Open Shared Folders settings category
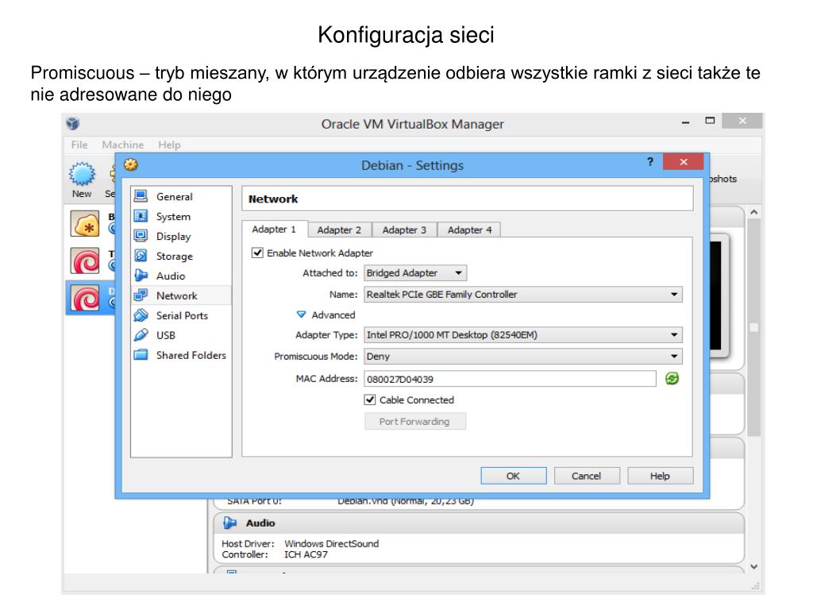This screenshot has height=610, width=813. click(181, 355)
